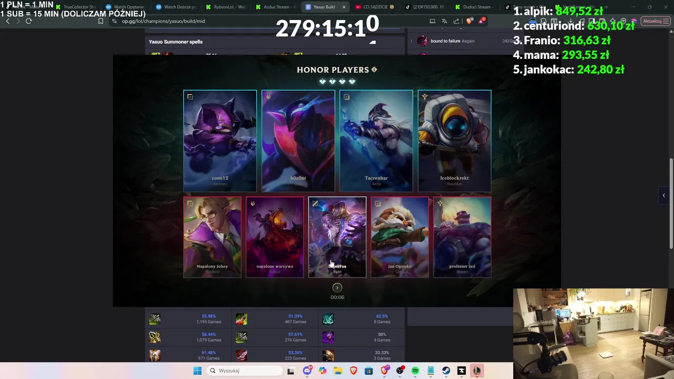Reload the op.gg page
Image resolution: width=674 pixels, height=379 pixels.
(x=28, y=21)
